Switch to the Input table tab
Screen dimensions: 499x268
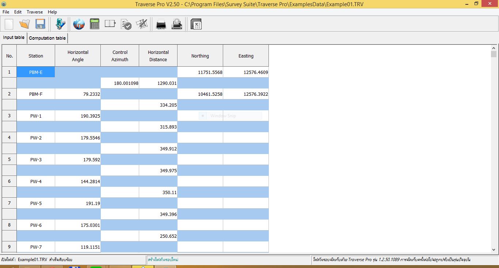(x=14, y=37)
